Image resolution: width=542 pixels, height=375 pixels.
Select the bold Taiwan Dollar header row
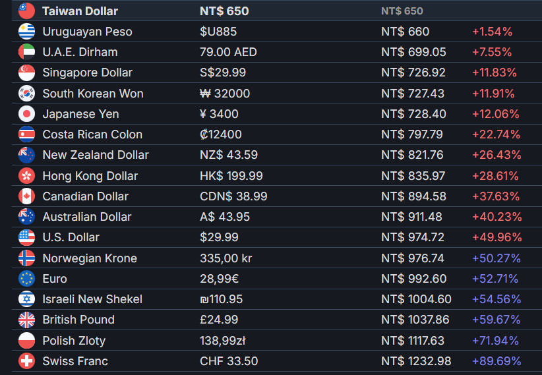coord(277,11)
